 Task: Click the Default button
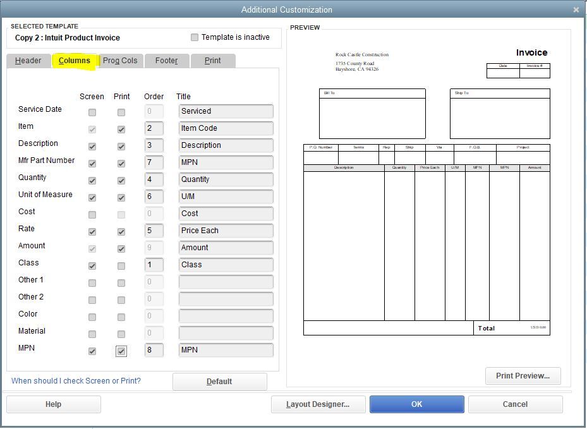tap(220, 382)
